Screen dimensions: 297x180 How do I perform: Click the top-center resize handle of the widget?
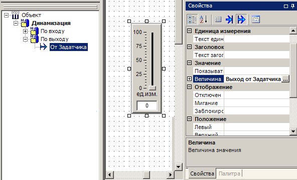[x=146, y=21]
